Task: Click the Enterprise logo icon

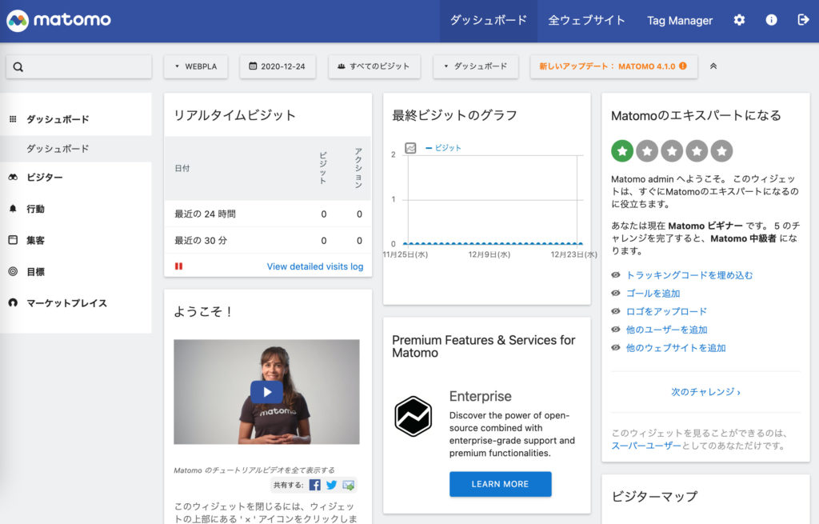Action: coord(413,416)
